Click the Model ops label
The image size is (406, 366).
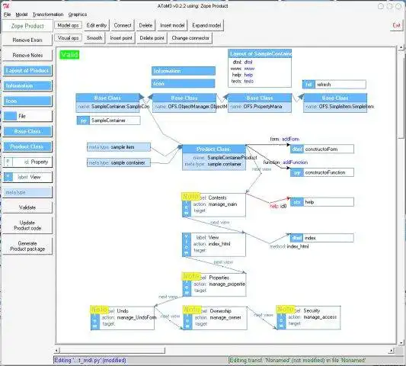pyautogui.click(x=68, y=25)
